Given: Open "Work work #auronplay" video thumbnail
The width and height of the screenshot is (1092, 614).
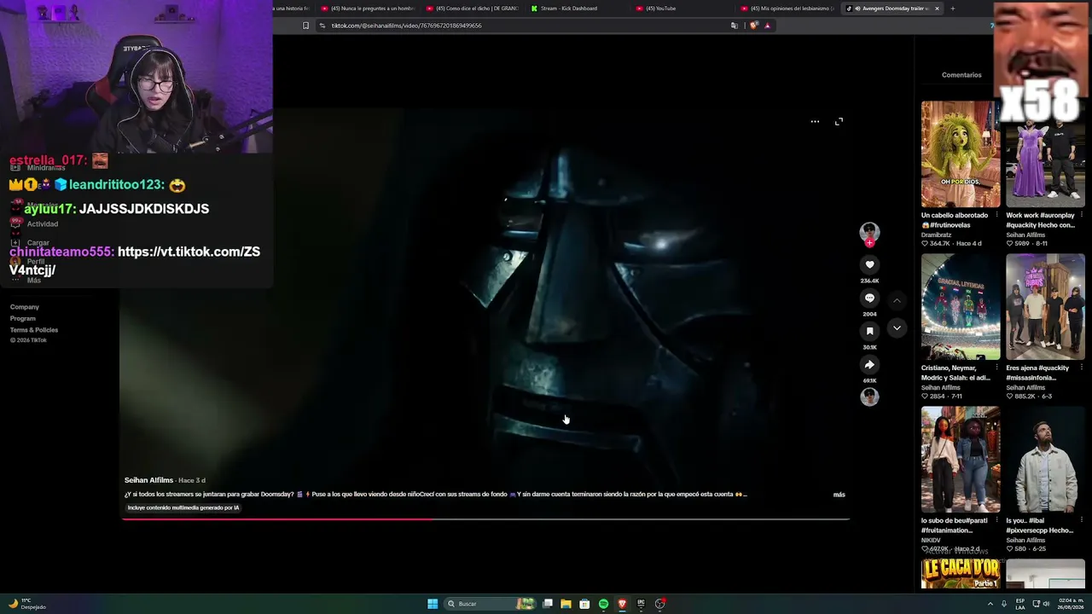Looking at the screenshot, I should coord(1045,154).
